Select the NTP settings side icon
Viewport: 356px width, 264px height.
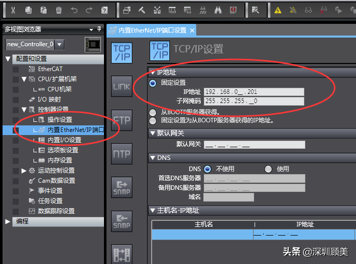tap(122, 154)
